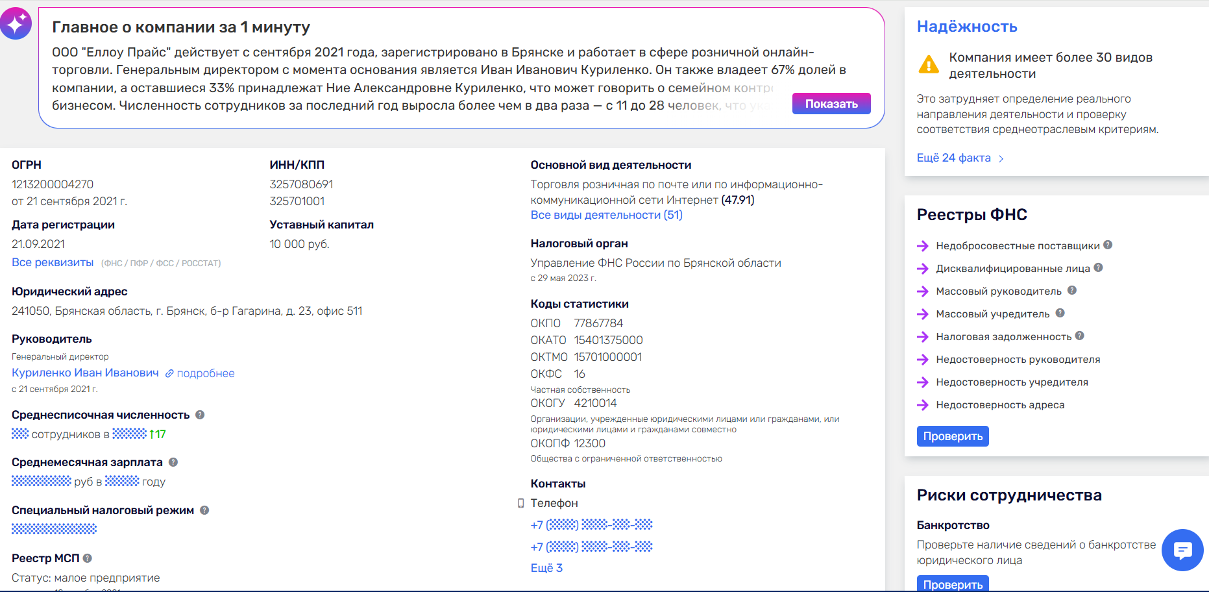This screenshot has height=592, width=1209.
Task: Click Массовый учредитель registry item
Action: [992, 314]
